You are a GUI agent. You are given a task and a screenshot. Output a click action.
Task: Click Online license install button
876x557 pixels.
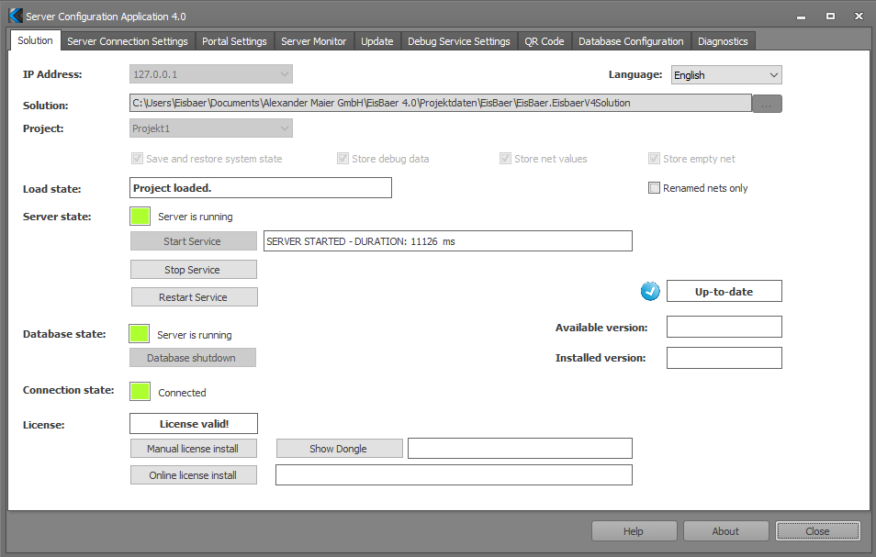pos(194,475)
